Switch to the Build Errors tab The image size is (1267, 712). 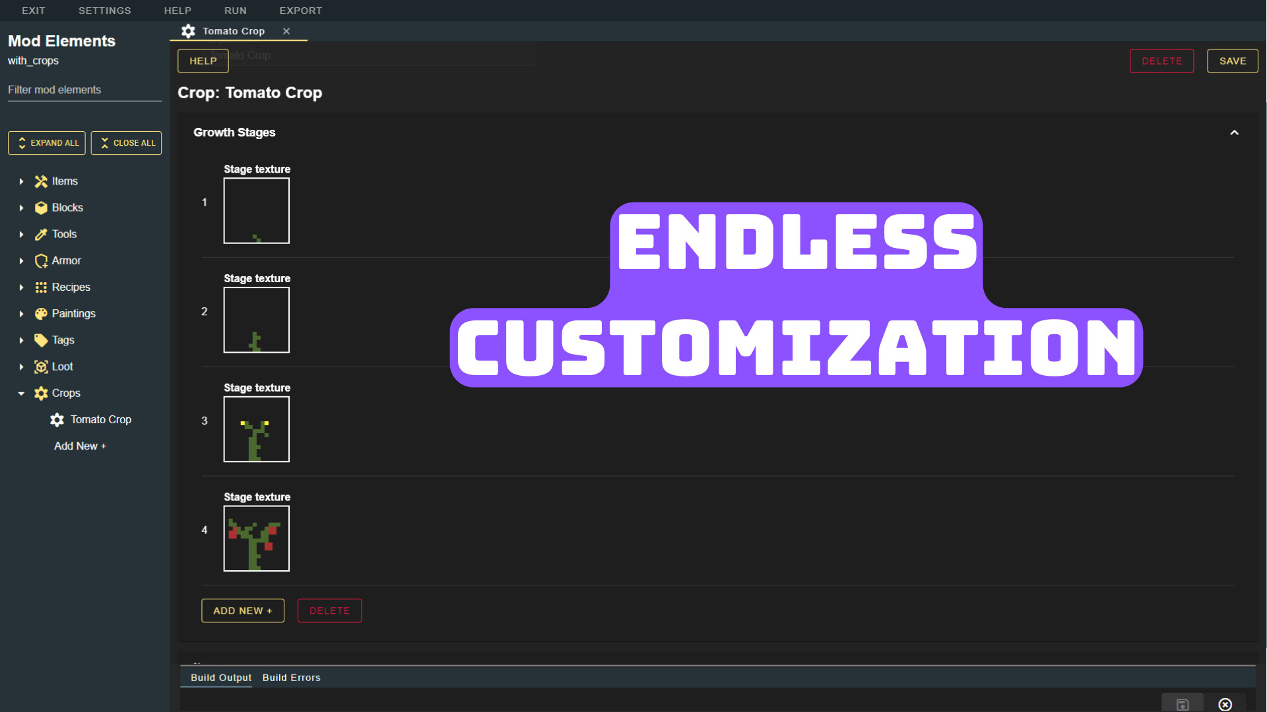tap(291, 677)
